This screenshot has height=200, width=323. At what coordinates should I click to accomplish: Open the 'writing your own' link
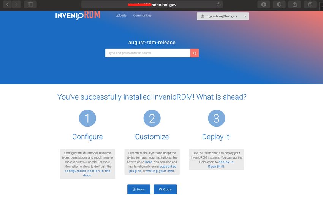[160, 171]
